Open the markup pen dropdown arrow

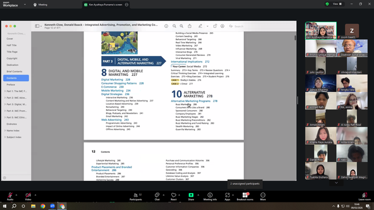pyautogui.click(x=207, y=26)
